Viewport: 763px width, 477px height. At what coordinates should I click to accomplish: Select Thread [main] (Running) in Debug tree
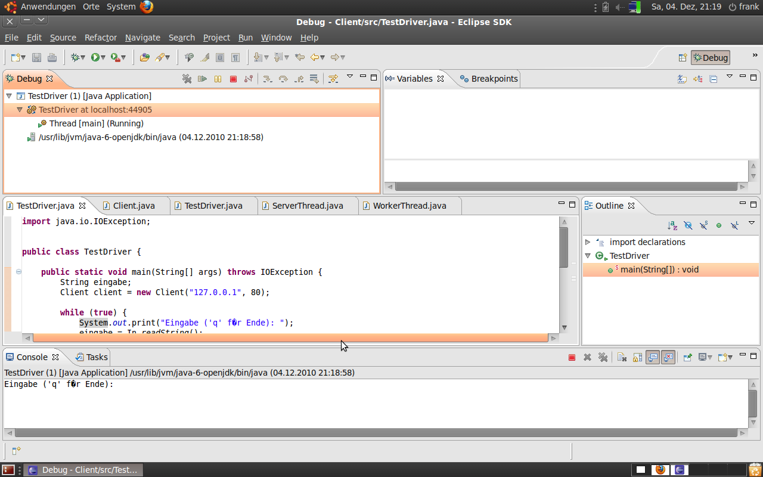96,123
